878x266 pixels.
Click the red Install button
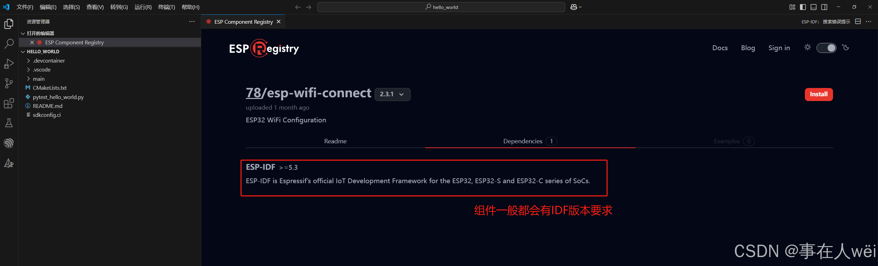click(819, 94)
